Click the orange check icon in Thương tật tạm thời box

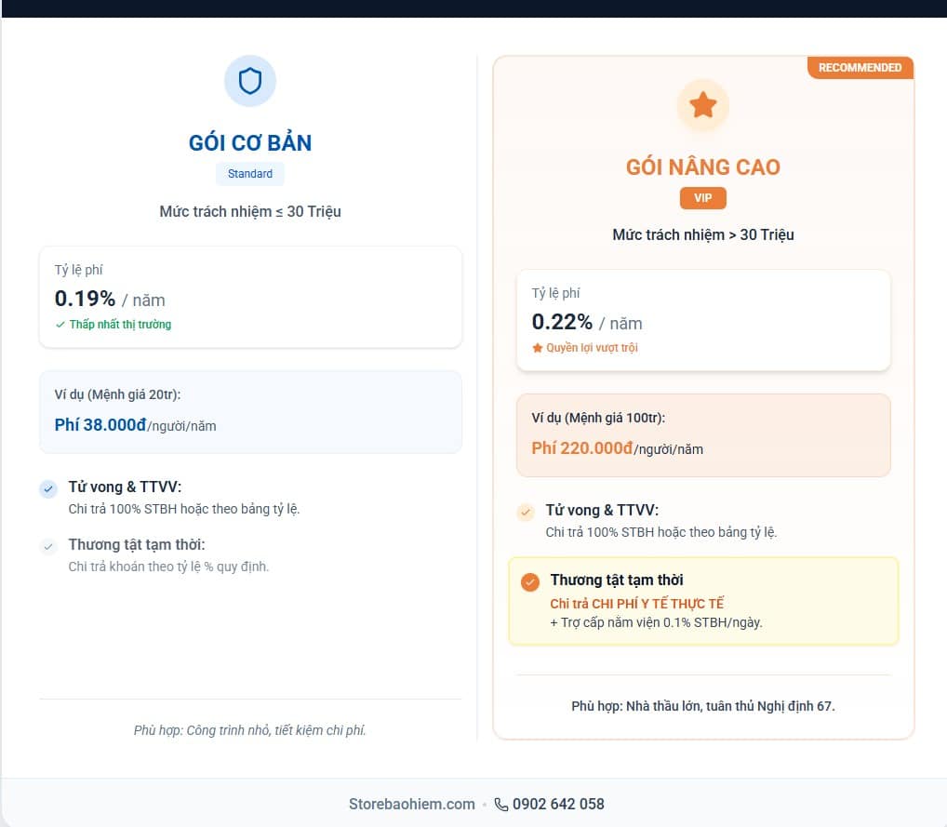[x=530, y=582]
